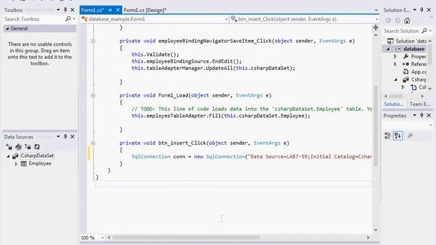436x245 pixels.
Task: Select the database project node
Action: [414, 49]
